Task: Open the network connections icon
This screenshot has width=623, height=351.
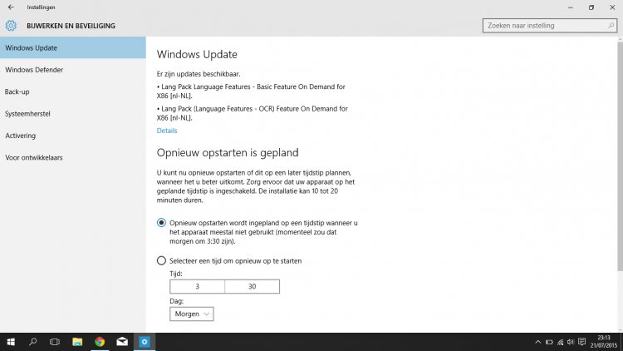Action: 560,342
